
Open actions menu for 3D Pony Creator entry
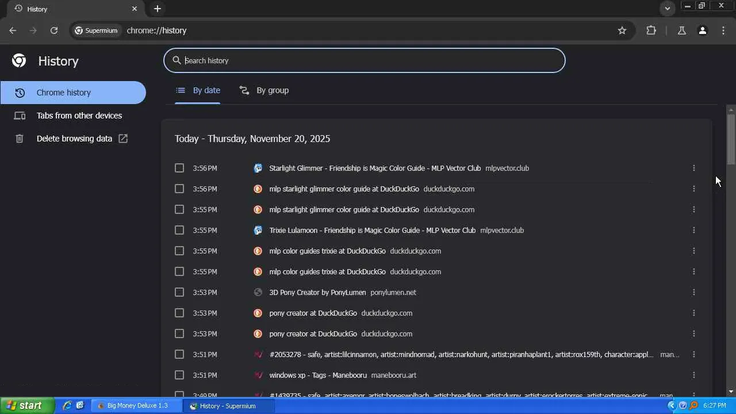(x=694, y=293)
